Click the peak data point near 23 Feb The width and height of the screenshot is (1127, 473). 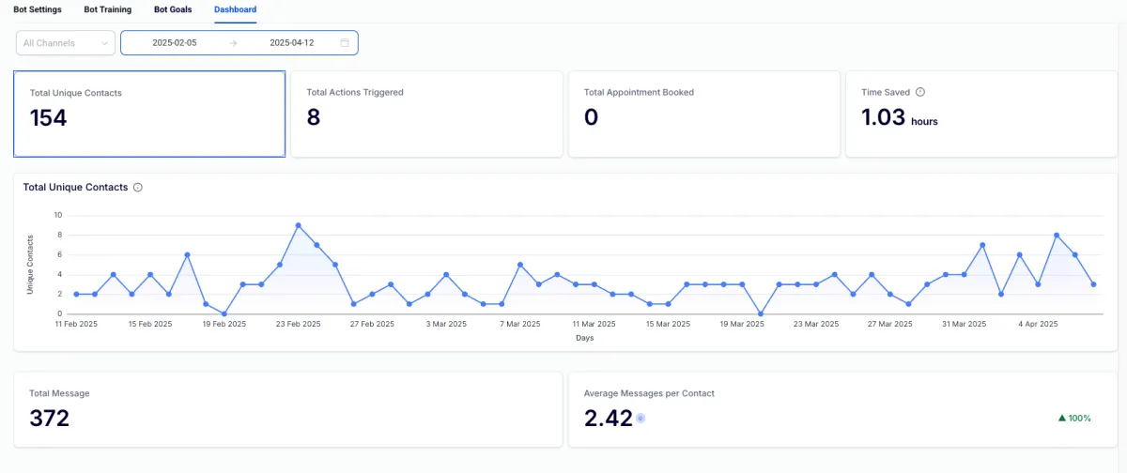click(x=298, y=225)
